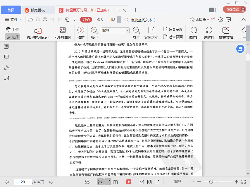Switch to the 稻壳模板 tab
Screen dimensions: 250x187
pyautogui.click(x=39, y=10)
